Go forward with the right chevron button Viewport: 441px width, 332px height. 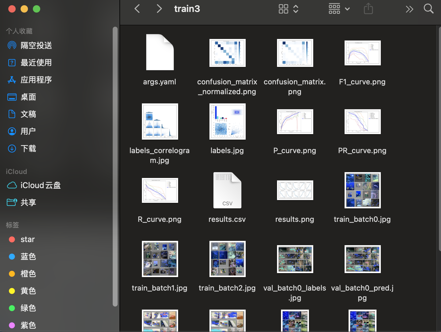[x=159, y=9]
